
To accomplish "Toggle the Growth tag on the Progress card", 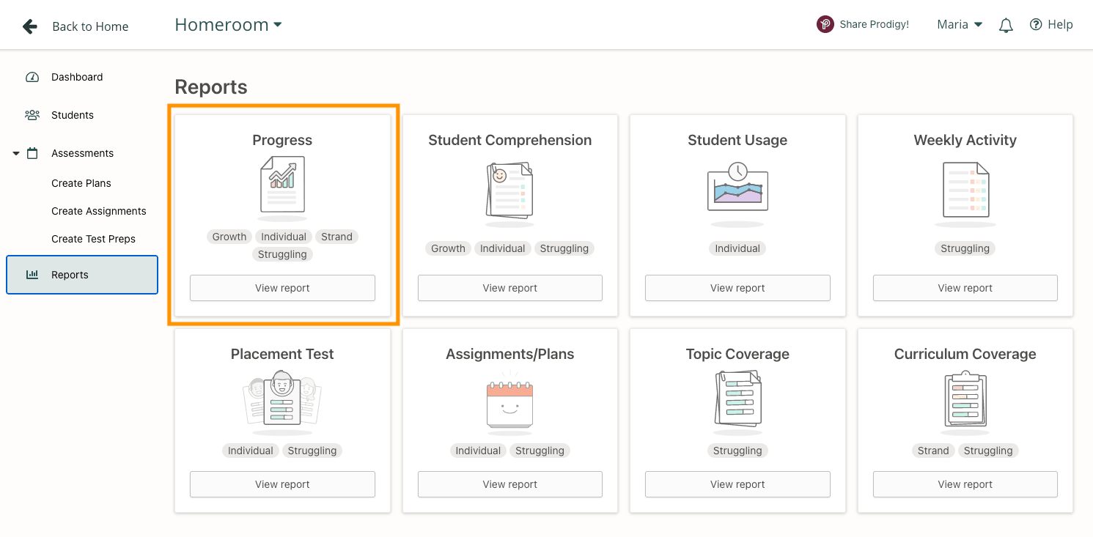I will tap(229, 237).
